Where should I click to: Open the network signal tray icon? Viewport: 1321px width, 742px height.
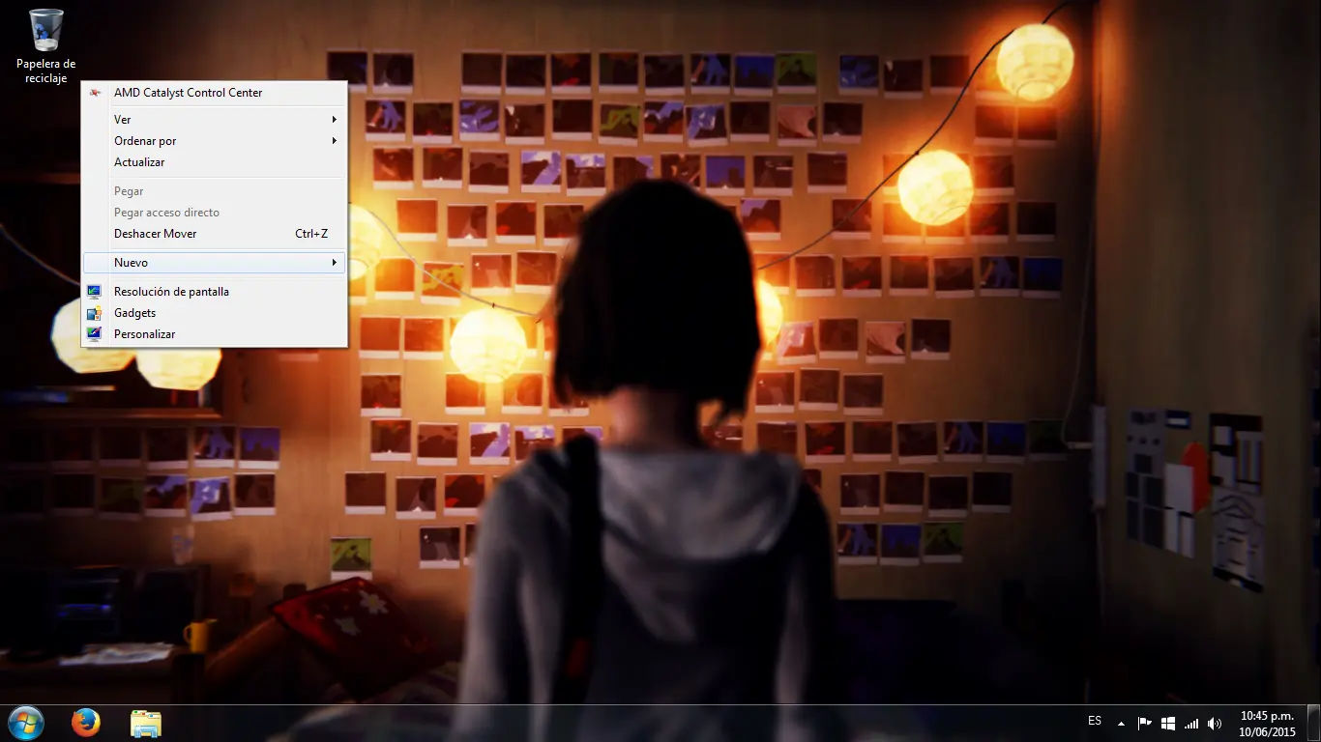click(1191, 723)
